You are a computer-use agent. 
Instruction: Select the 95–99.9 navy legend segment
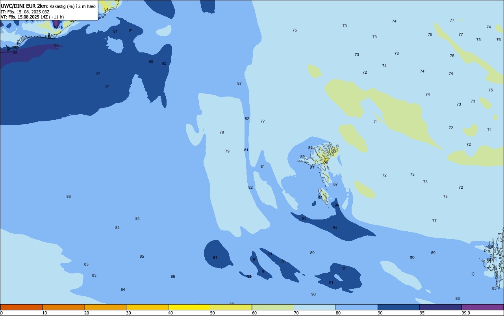441,307
